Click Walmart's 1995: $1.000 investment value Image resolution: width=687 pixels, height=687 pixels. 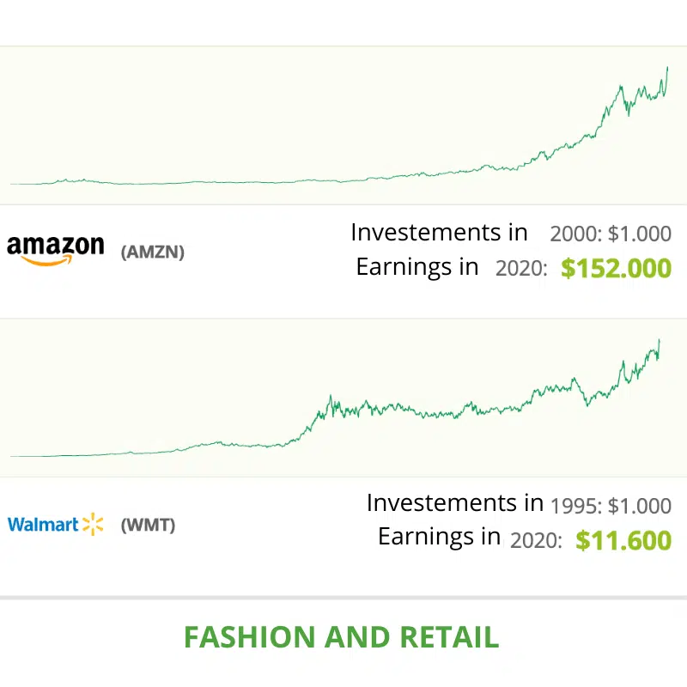(611, 506)
